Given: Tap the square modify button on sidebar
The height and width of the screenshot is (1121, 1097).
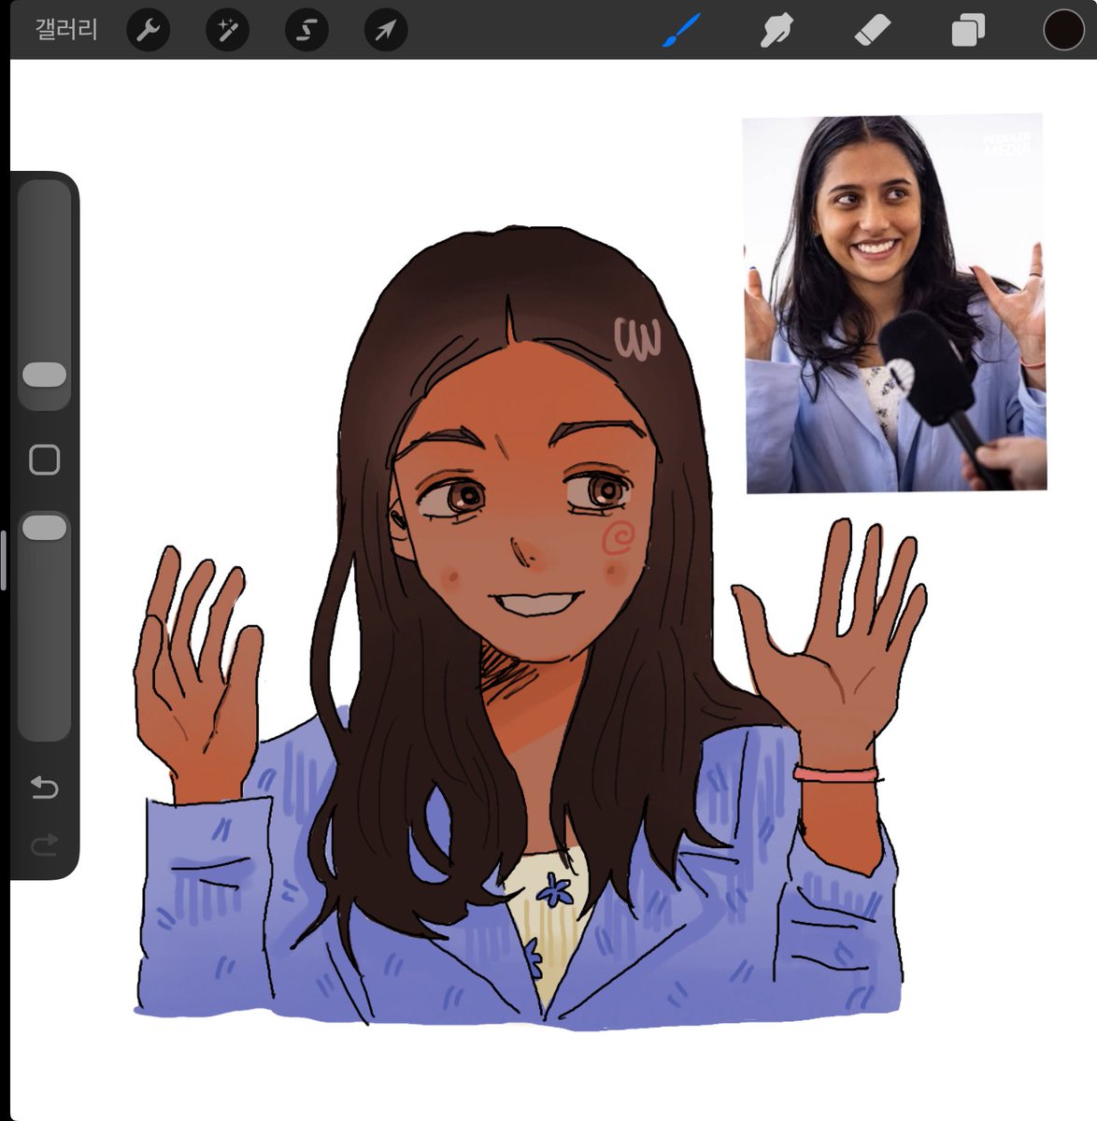Looking at the screenshot, I should coord(44,460).
